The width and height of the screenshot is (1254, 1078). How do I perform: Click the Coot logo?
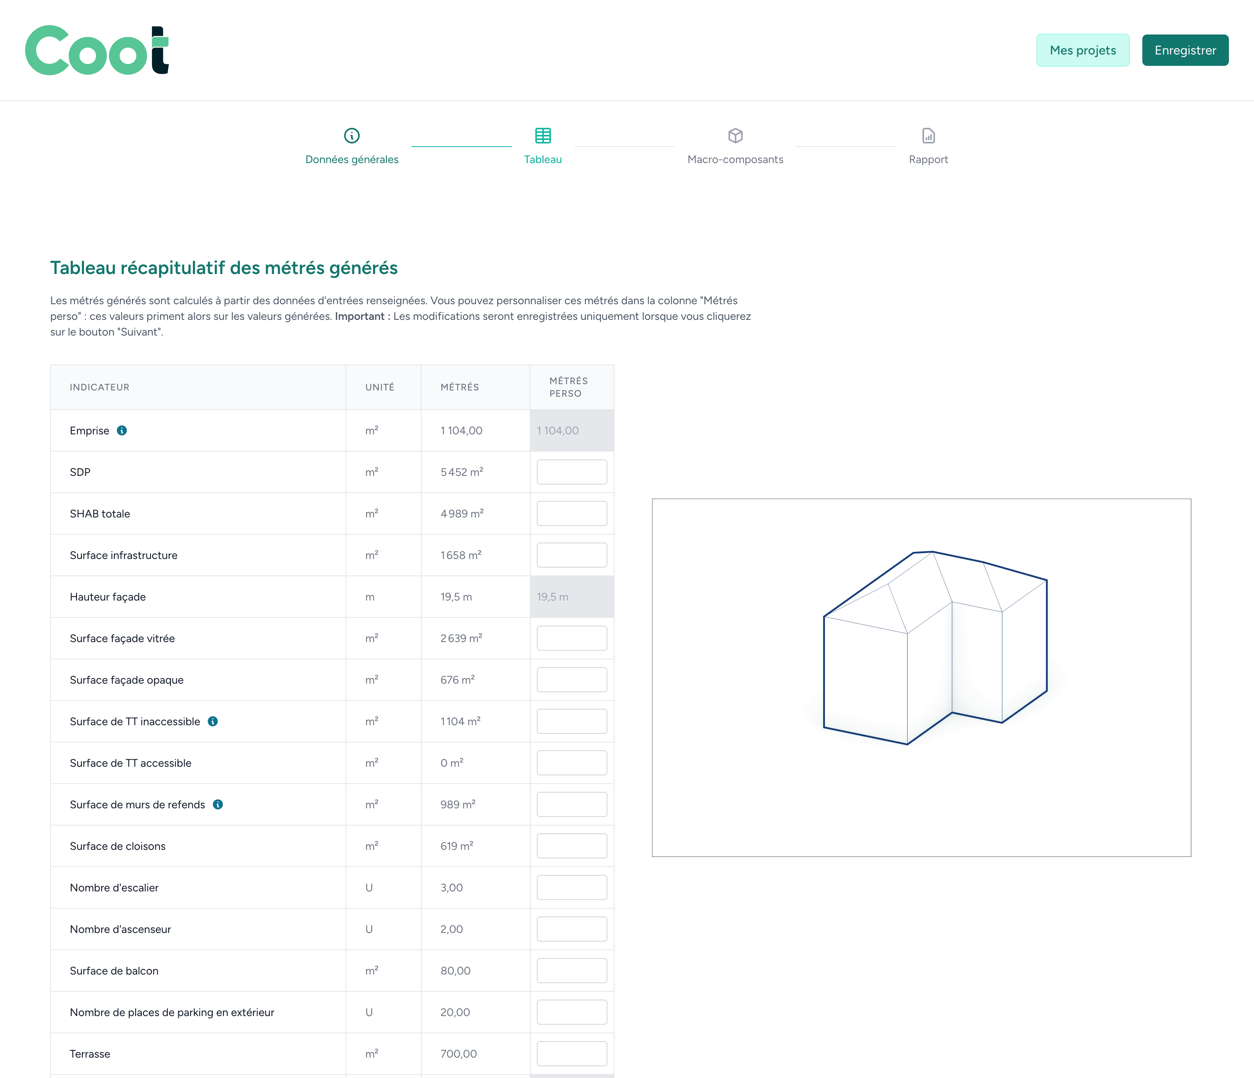tap(97, 50)
